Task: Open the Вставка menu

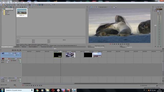Action: pyautogui.click(x=14, y=3)
